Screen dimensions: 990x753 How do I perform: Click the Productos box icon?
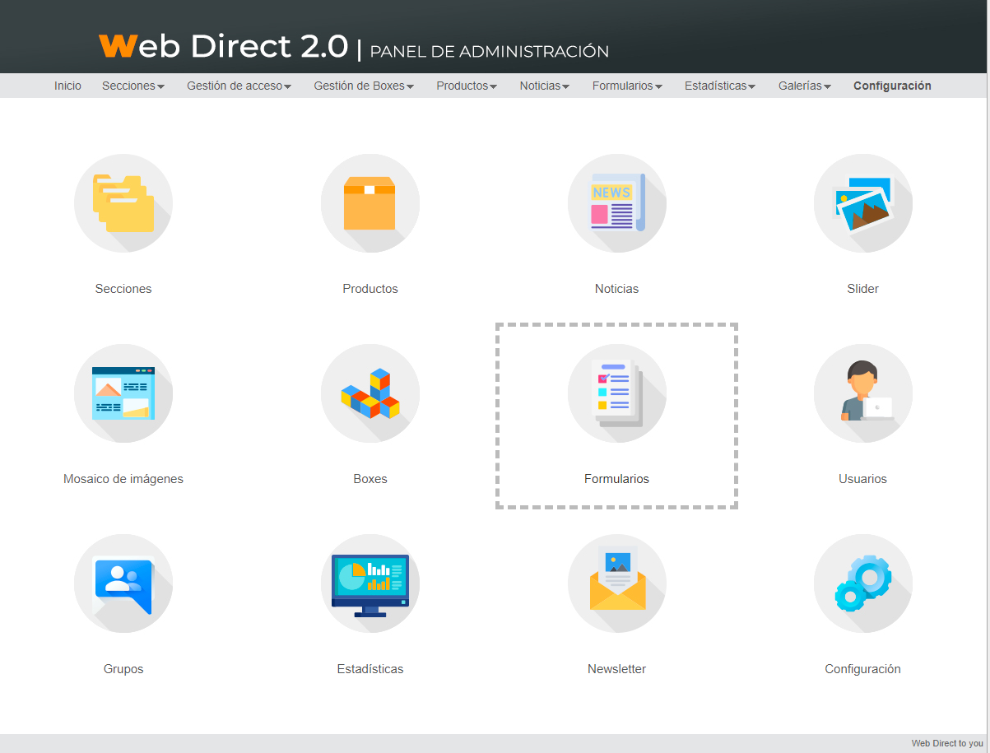coord(370,203)
